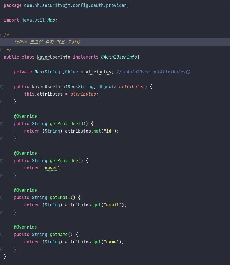The width and height of the screenshot is (230, 265).
Task: Click the 'private' keyword
Action: 23,72
